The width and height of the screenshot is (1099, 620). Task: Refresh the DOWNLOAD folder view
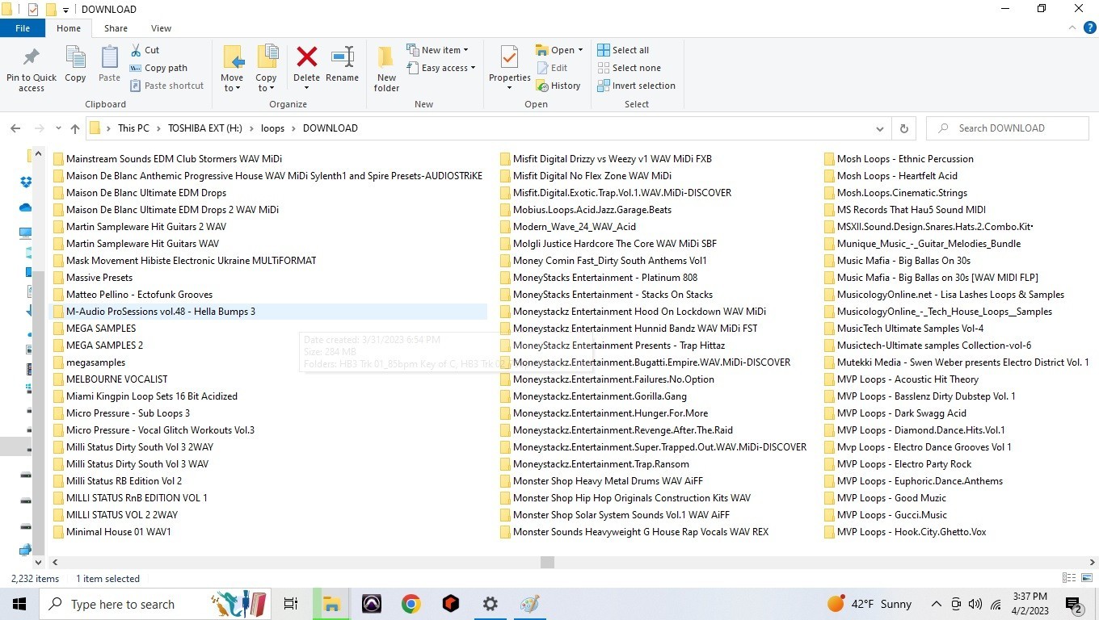pyautogui.click(x=903, y=128)
